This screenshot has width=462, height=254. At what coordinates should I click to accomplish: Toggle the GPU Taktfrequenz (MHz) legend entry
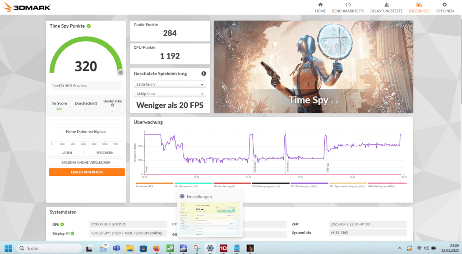click(387, 185)
